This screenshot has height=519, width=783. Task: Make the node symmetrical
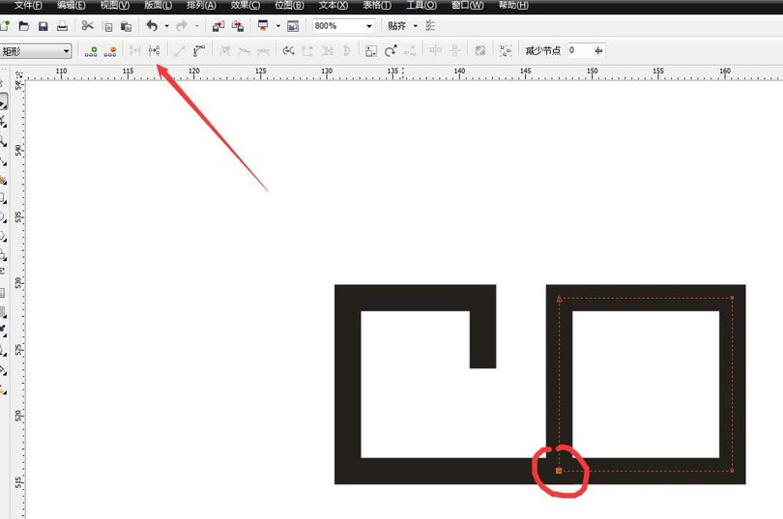[263, 51]
